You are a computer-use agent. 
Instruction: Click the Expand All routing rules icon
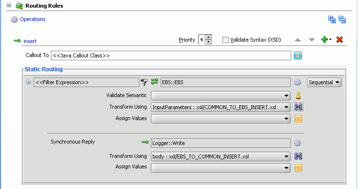(332, 19)
